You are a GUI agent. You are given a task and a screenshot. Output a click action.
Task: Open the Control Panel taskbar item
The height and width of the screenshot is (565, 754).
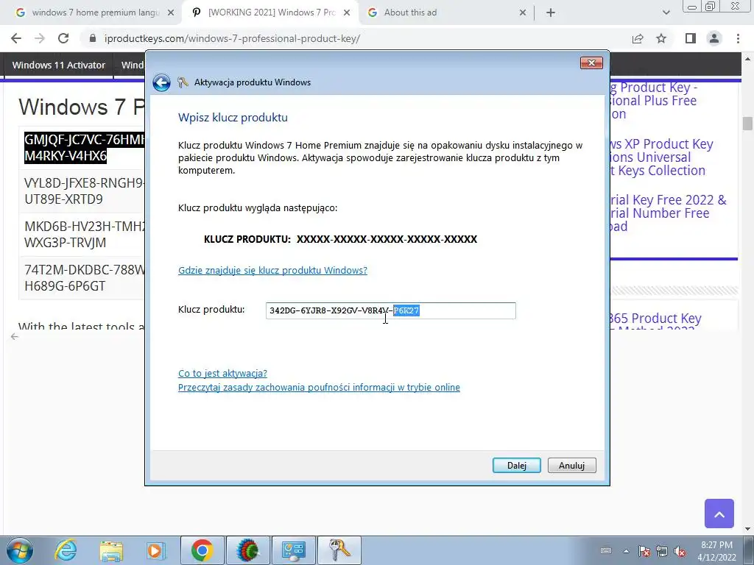[293, 550]
